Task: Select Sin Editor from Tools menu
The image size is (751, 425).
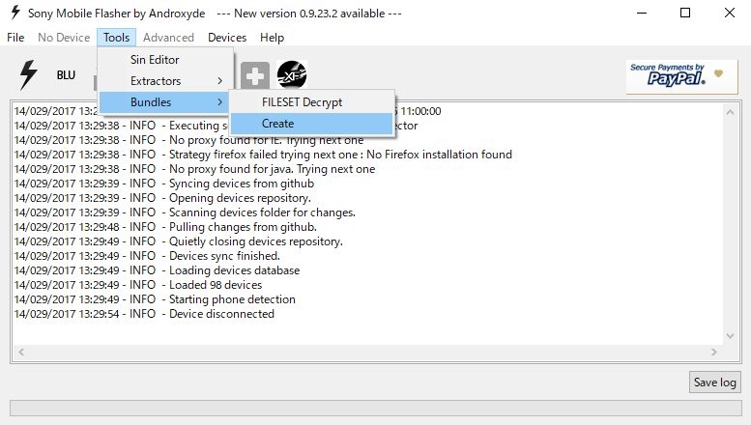Action: click(x=165, y=59)
